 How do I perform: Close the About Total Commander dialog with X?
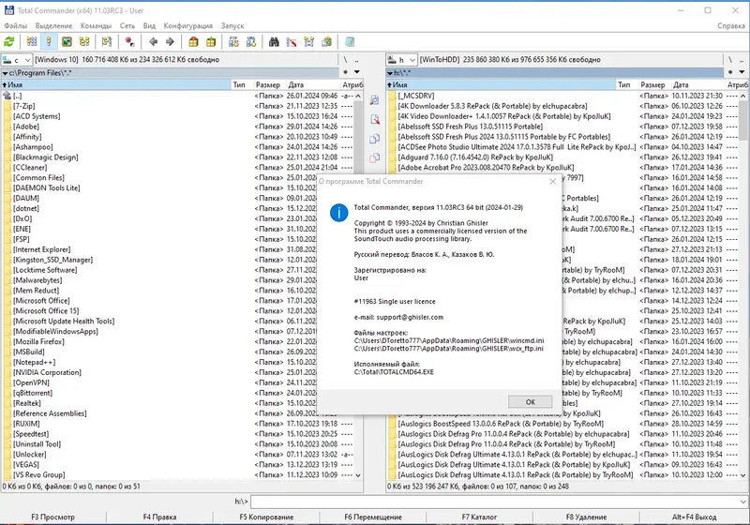553,182
